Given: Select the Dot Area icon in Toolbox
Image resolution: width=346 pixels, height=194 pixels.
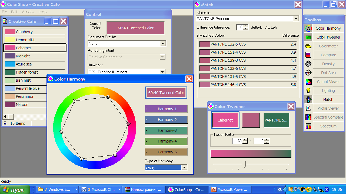Looking at the screenshot, I should (x=308, y=73).
